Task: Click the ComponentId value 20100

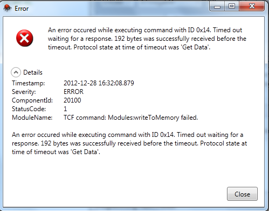Action: tap(72, 100)
